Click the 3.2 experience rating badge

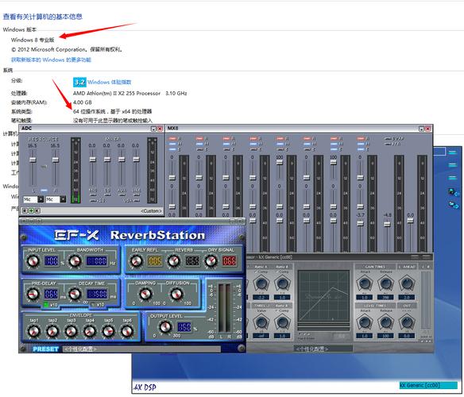(x=79, y=83)
